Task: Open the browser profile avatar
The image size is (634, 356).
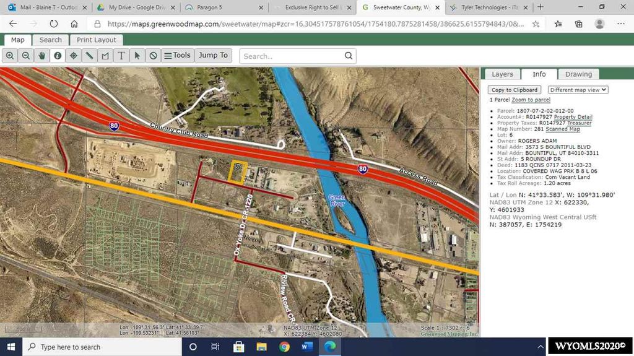Action: pos(599,24)
